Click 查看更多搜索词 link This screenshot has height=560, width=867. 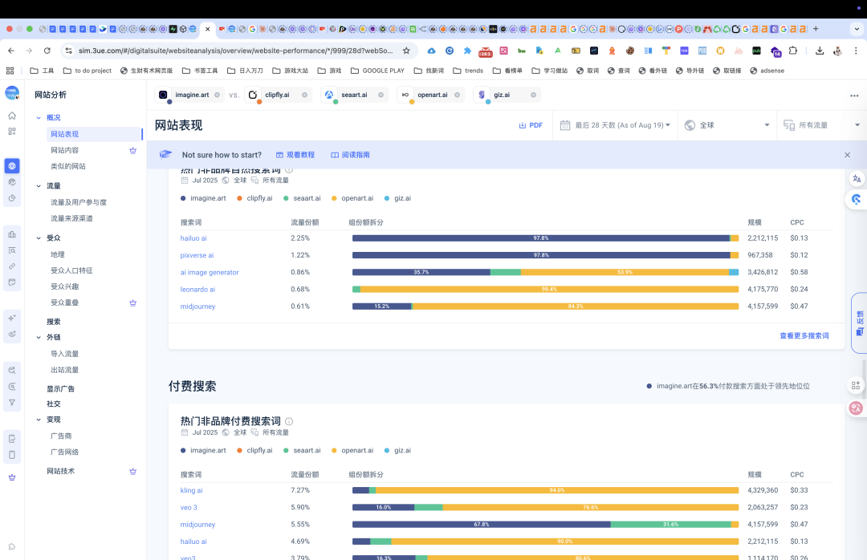804,335
